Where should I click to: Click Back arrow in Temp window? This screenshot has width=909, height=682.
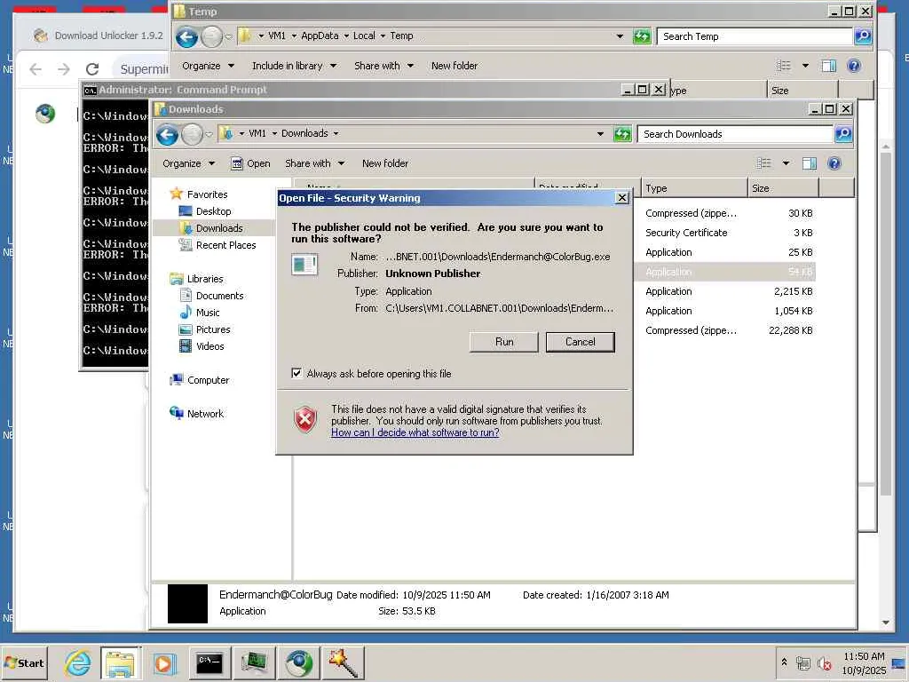point(186,37)
